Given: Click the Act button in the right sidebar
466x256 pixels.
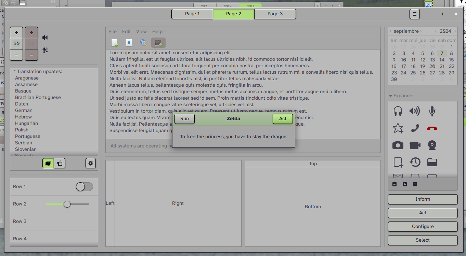Looking at the screenshot, I should point(423,213).
